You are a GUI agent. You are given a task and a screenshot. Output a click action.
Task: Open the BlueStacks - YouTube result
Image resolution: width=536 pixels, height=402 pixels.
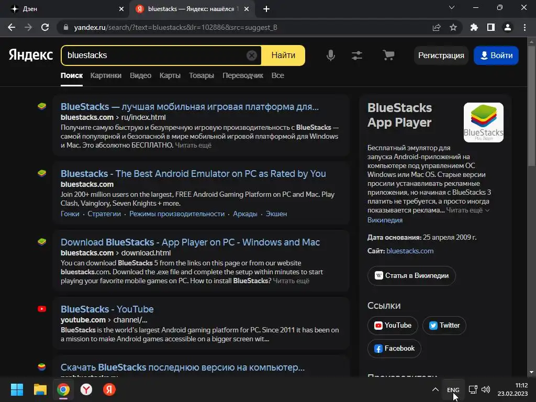point(107,309)
